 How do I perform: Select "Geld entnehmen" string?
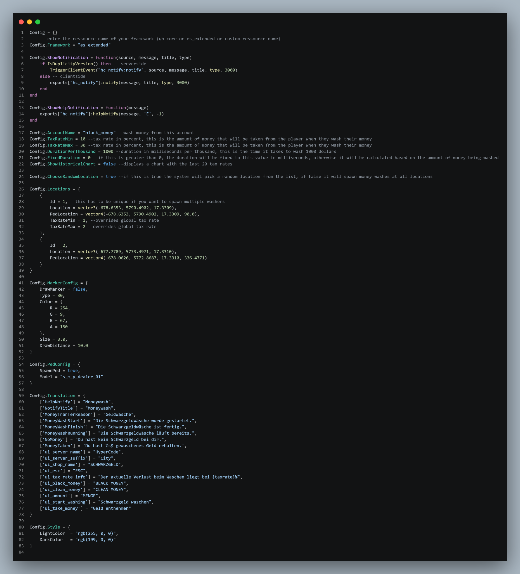111,508
